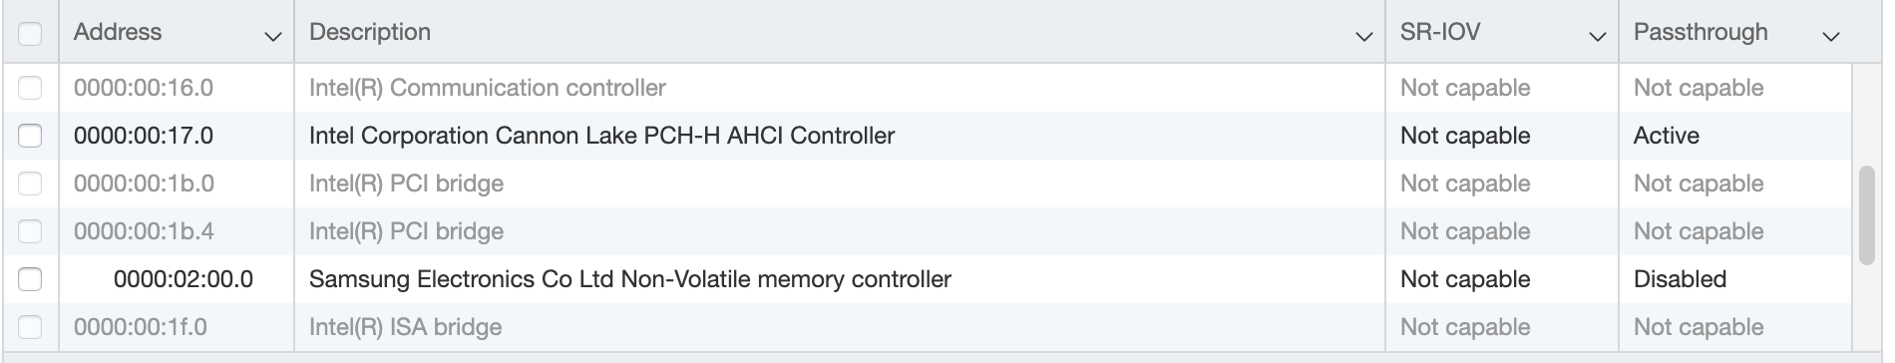Sort by the SR-IOV column header

tap(1440, 32)
